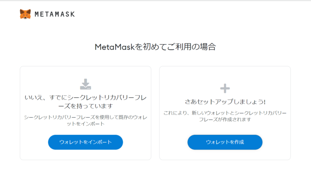Click the さあセットアップしましょう! title

tap(225, 102)
